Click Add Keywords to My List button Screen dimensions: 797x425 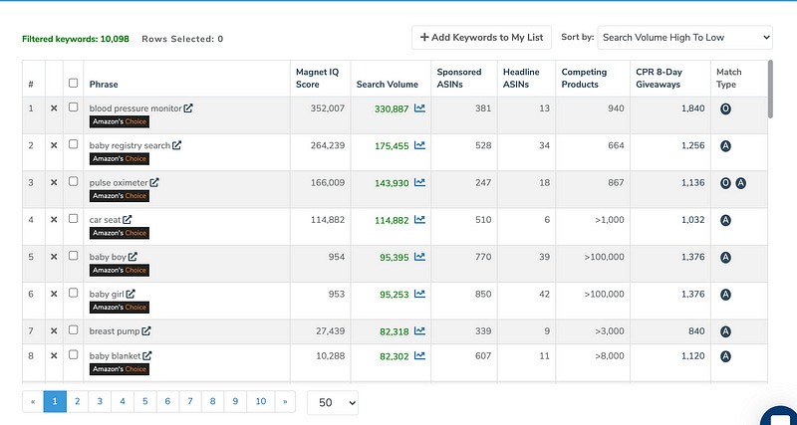481,38
